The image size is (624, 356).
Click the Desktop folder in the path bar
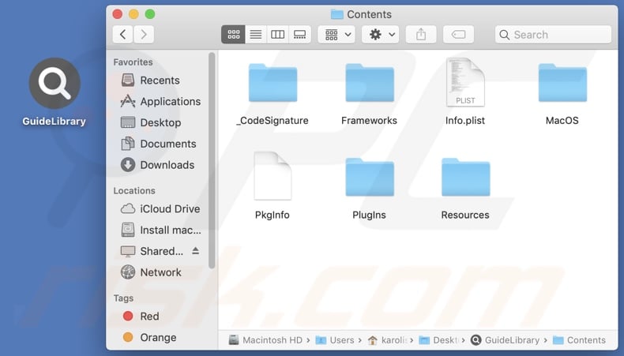click(439, 340)
